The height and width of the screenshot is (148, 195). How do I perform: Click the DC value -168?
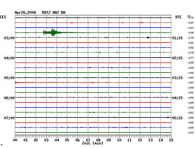190,128
